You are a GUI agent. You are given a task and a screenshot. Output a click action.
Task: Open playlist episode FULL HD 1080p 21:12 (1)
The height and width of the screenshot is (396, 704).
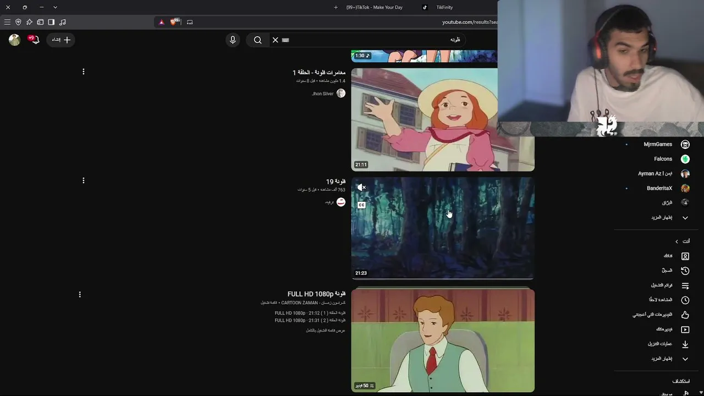310,313
